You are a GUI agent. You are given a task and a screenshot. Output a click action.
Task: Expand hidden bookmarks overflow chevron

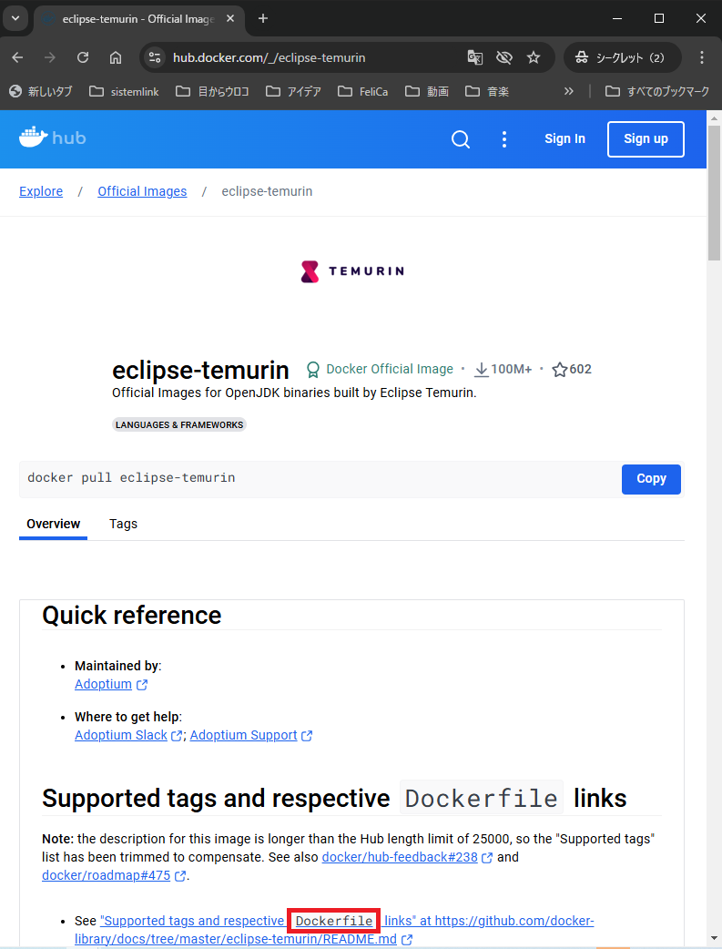pyautogui.click(x=569, y=91)
